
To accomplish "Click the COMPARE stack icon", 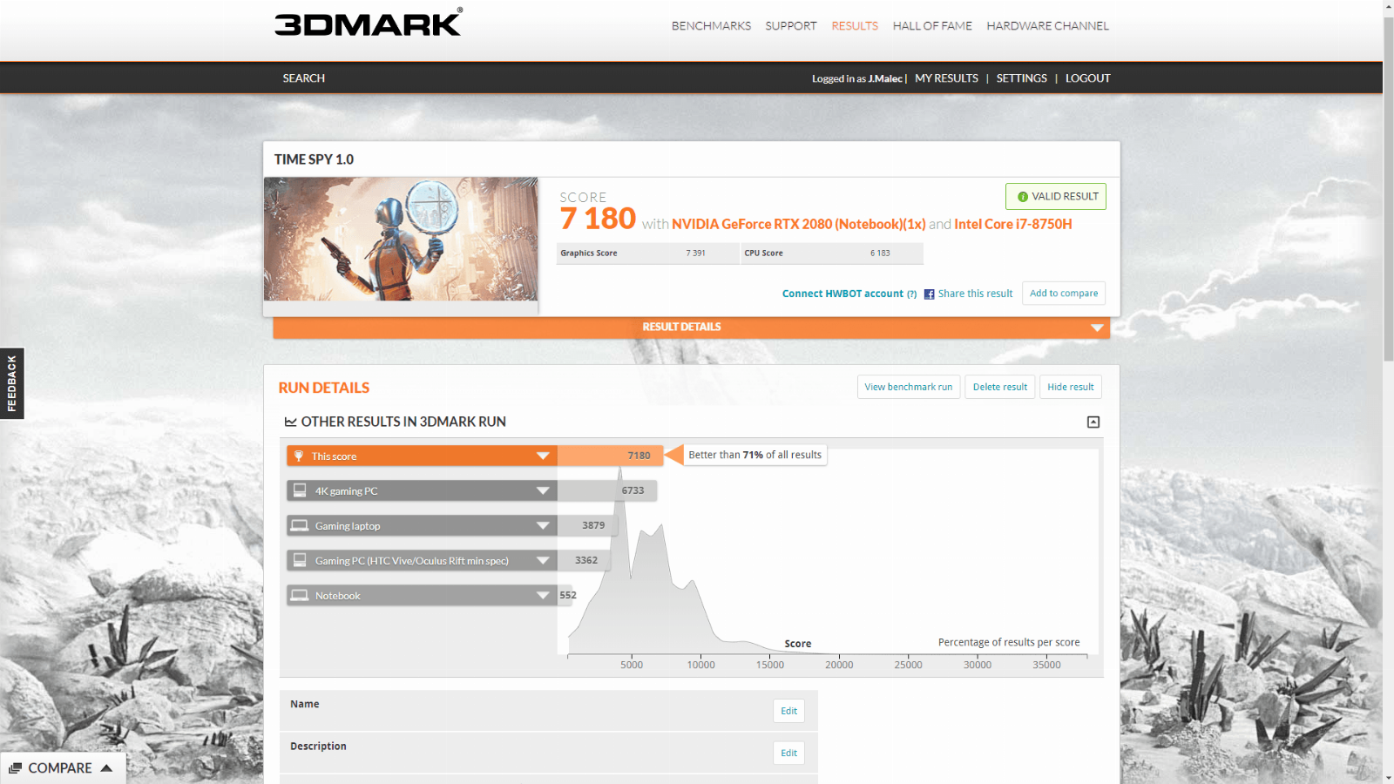I will tap(15, 768).
